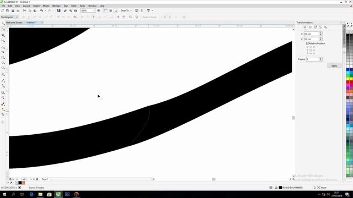Open the Rotate tab in Transformations
Image resolution: width=353 pixels, height=198 pixels.
tap(310, 27)
